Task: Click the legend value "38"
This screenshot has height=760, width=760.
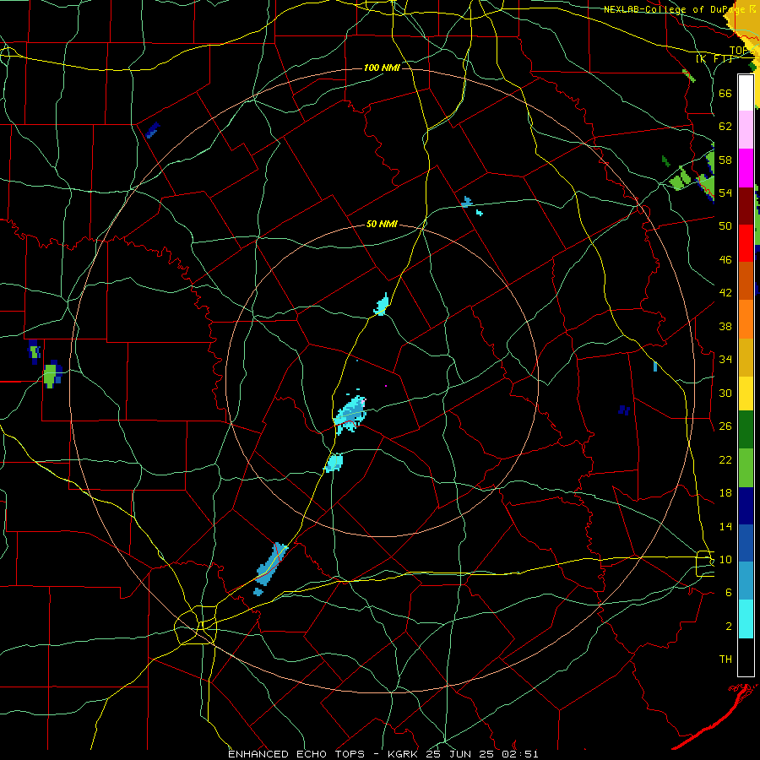Action: (725, 327)
